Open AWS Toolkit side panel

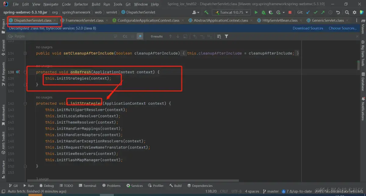click(x=3, y=143)
